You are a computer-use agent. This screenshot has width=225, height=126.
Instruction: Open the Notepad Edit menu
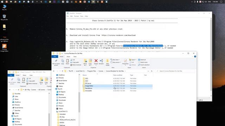[71, 16]
